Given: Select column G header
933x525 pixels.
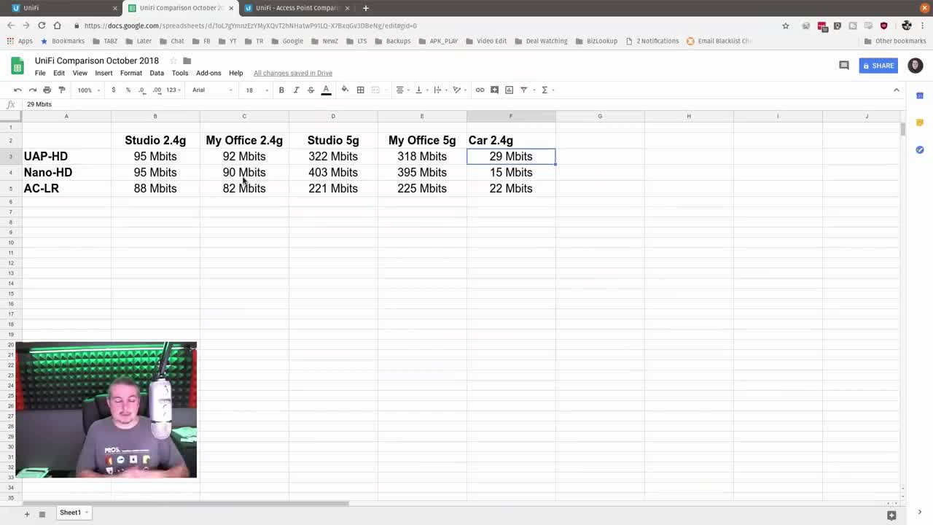Looking at the screenshot, I should tap(600, 116).
